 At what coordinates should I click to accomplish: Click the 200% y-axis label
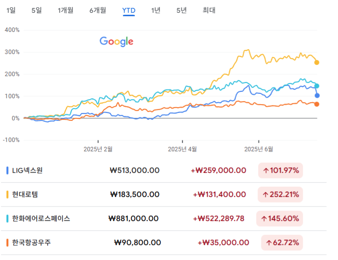pyautogui.click(x=12, y=74)
